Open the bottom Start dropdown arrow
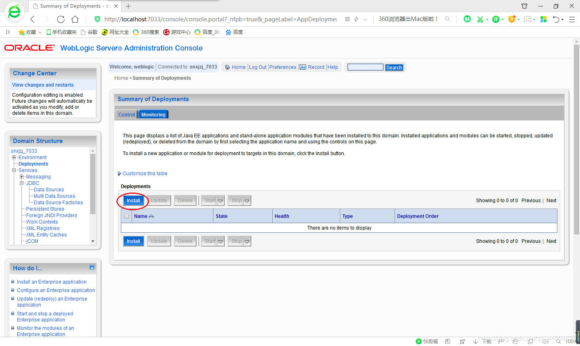 pyautogui.click(x=220, y=241)
